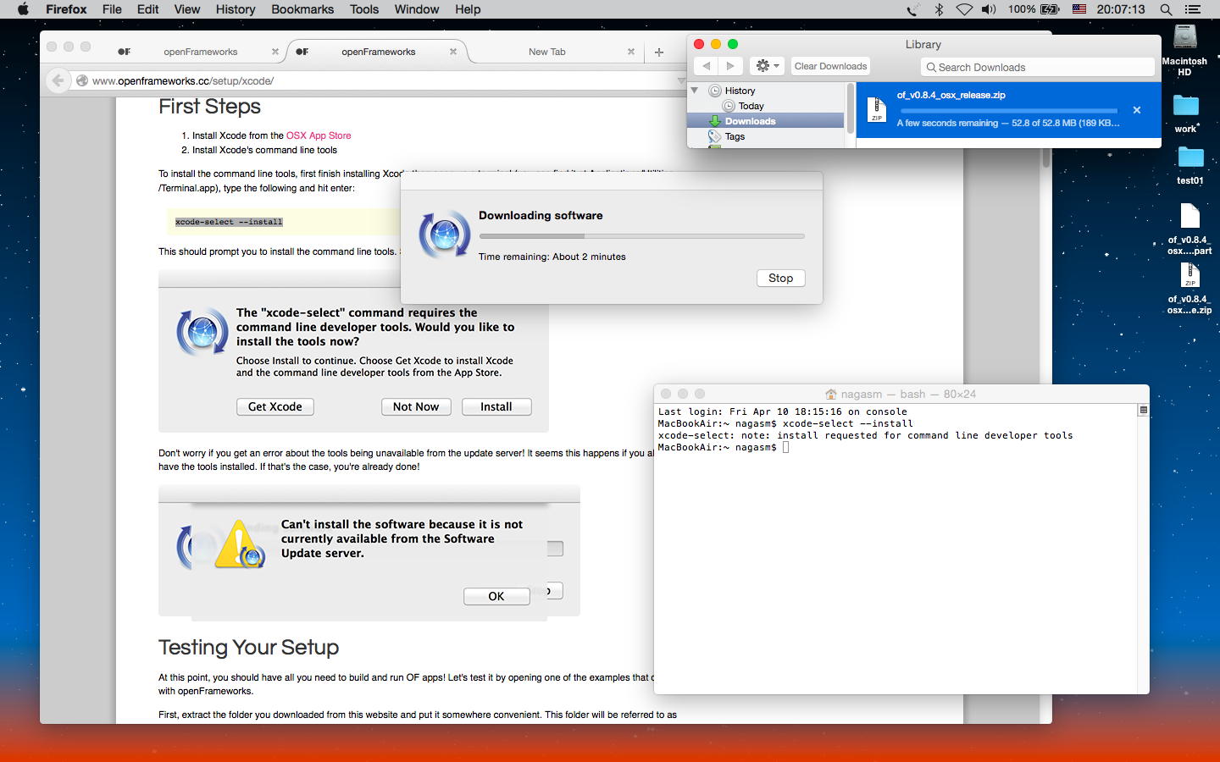Open the Apple menu

23,9
